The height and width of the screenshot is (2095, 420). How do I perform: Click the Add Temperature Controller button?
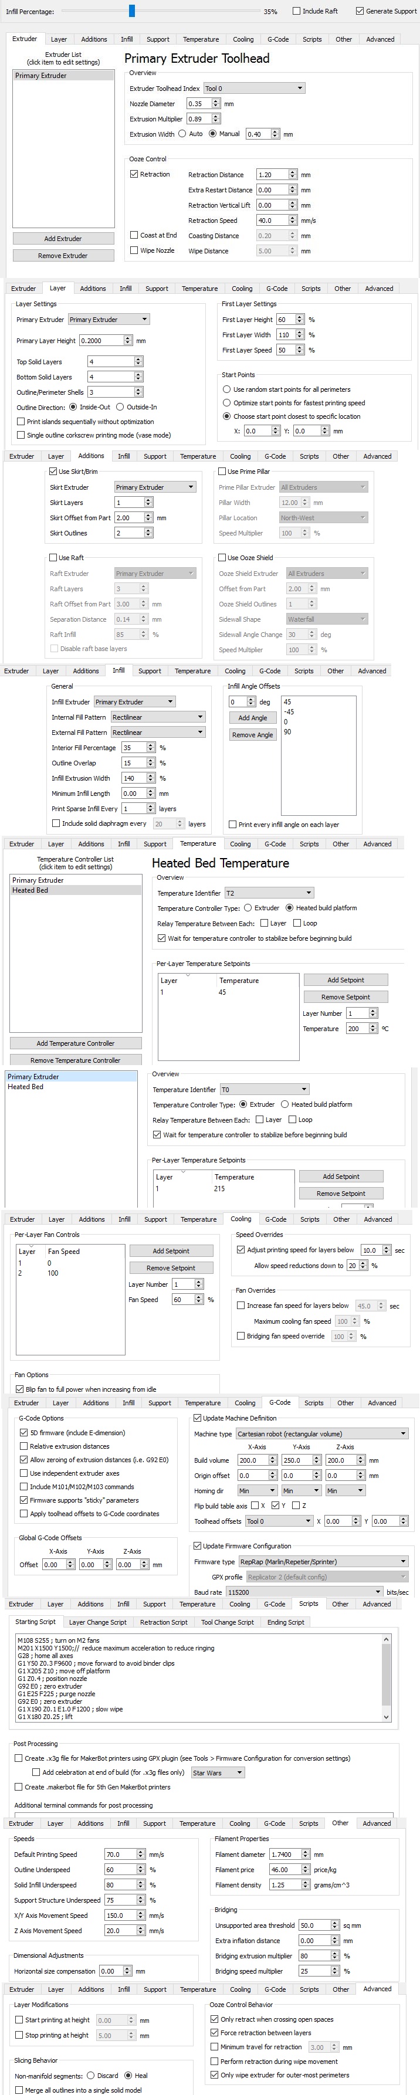point(76,1043)
